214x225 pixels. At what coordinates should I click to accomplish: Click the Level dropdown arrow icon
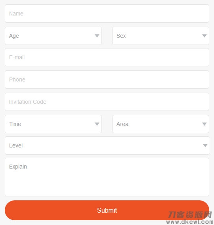point(205,145)
